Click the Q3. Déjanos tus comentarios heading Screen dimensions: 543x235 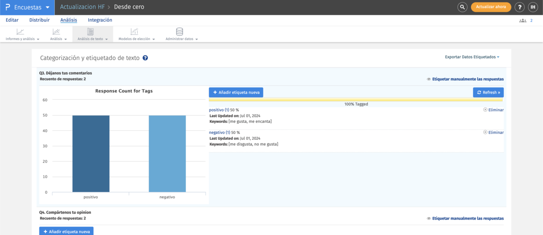tap(66, 73)
